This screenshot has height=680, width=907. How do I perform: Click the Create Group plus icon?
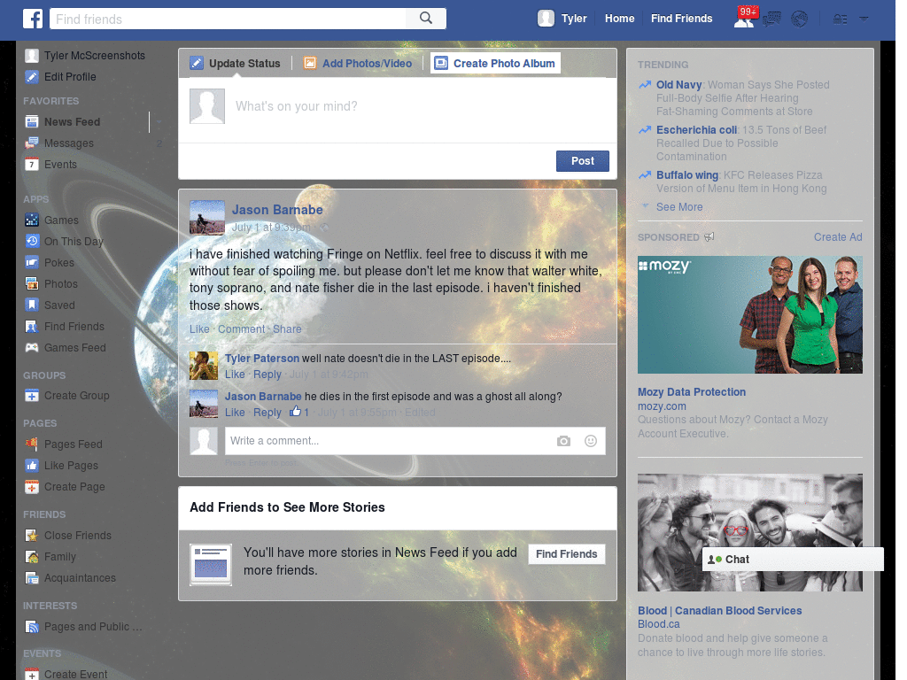point(32,396)
